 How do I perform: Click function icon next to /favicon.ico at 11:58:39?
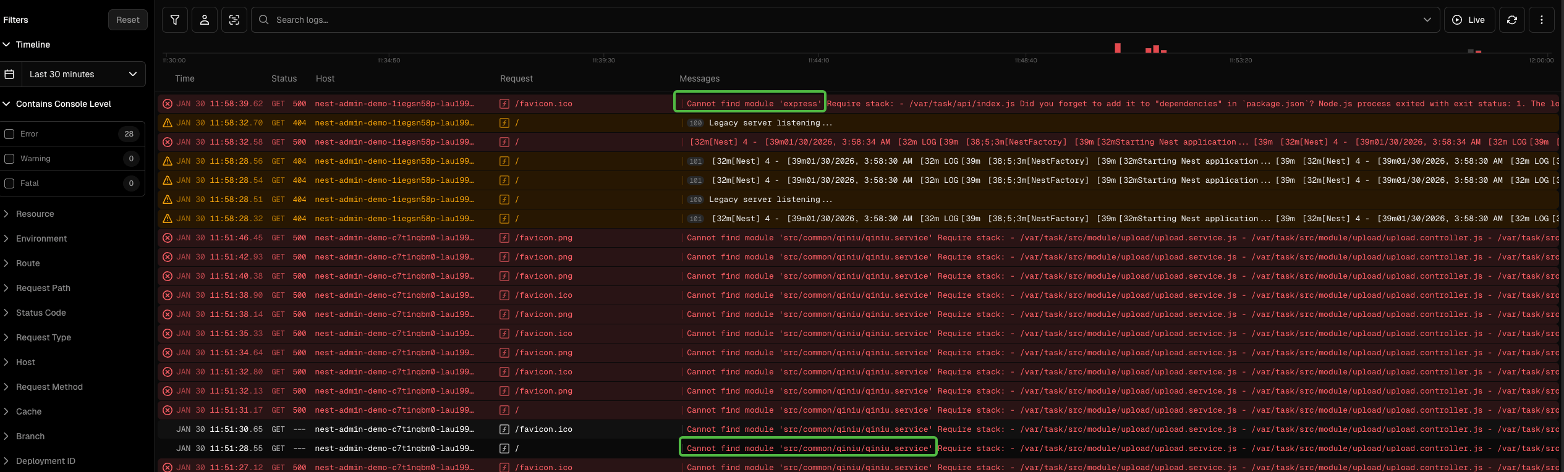coord(504,104)
